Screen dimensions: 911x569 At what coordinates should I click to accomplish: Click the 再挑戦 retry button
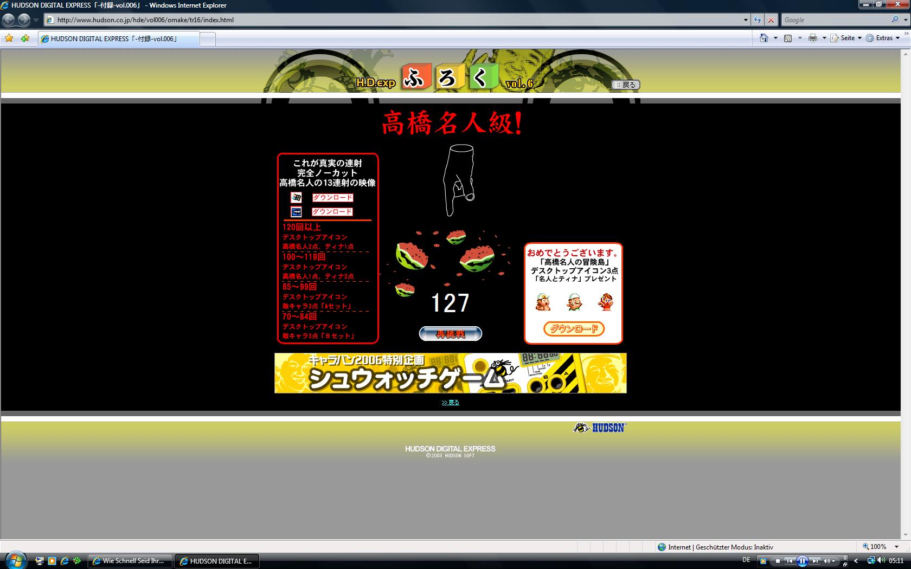tap(451, 334)
